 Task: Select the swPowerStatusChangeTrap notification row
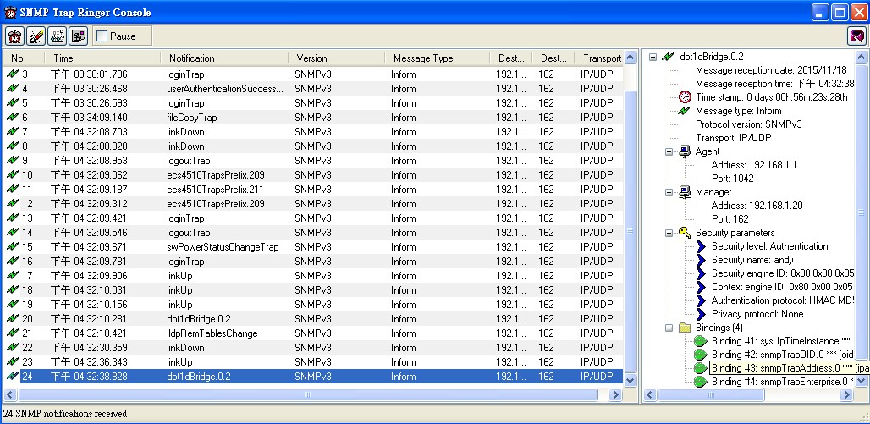[x=313, y=247]
